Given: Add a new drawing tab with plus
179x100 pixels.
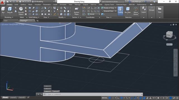Looking at the screenshot, I should point(37,21).
